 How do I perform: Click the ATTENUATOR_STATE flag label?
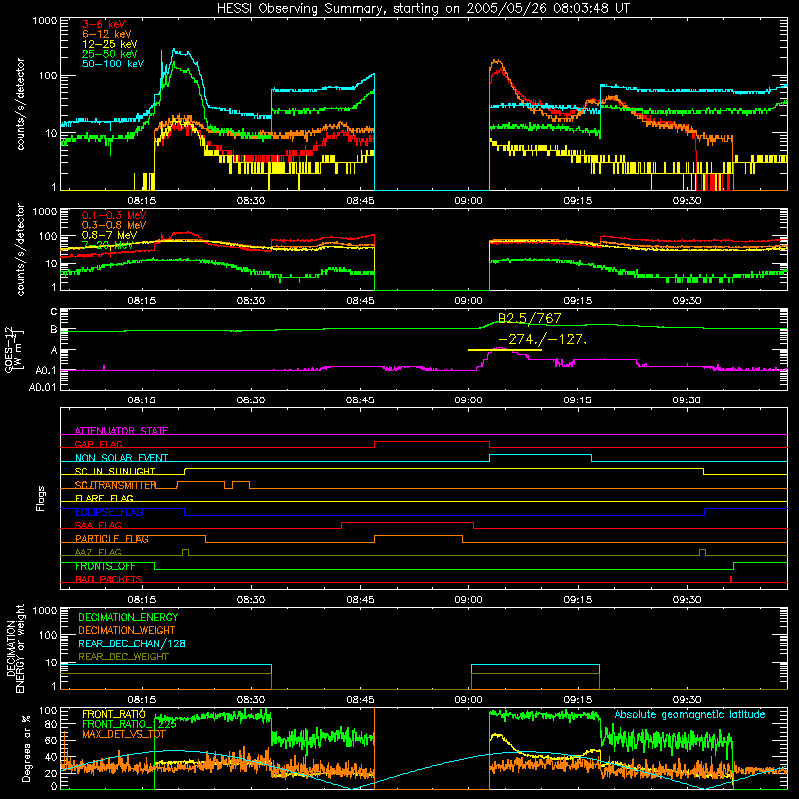tap(121, 431)
